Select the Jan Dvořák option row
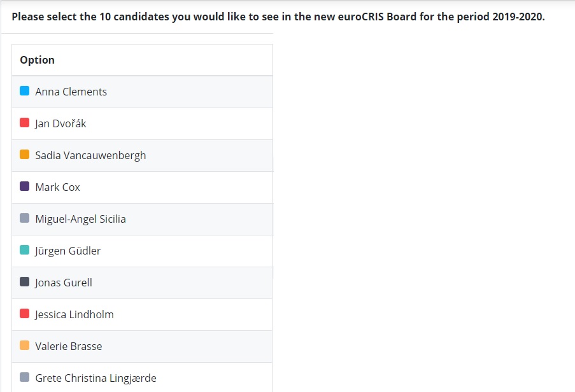This screenshot has width=575, height=392. click(x=142, y=124)
